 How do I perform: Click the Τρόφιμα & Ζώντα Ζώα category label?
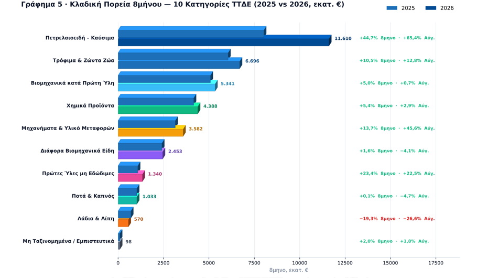pyautogui.click(x=84, y=61)
